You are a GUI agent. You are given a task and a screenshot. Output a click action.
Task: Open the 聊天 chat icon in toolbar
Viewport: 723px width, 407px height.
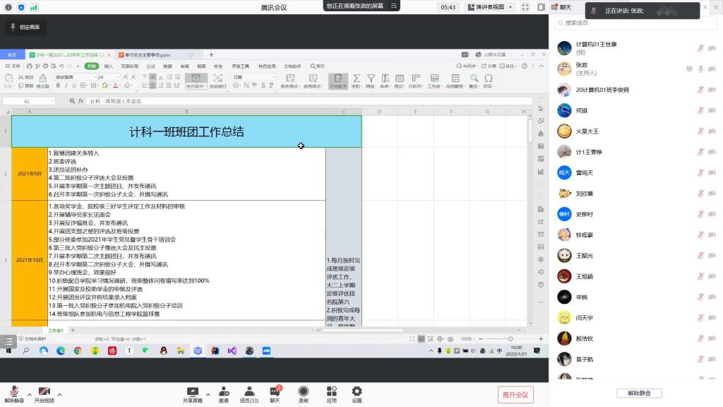coord(275,392)
